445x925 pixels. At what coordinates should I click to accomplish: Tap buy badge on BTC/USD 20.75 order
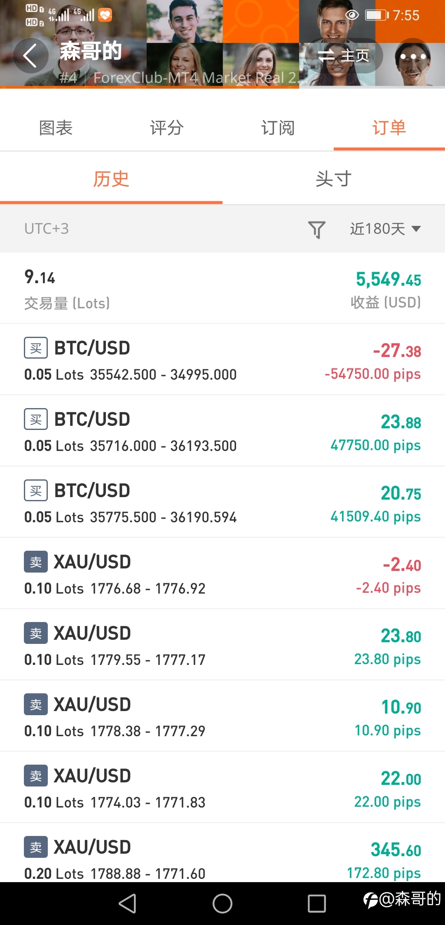[x=36, y=491]
